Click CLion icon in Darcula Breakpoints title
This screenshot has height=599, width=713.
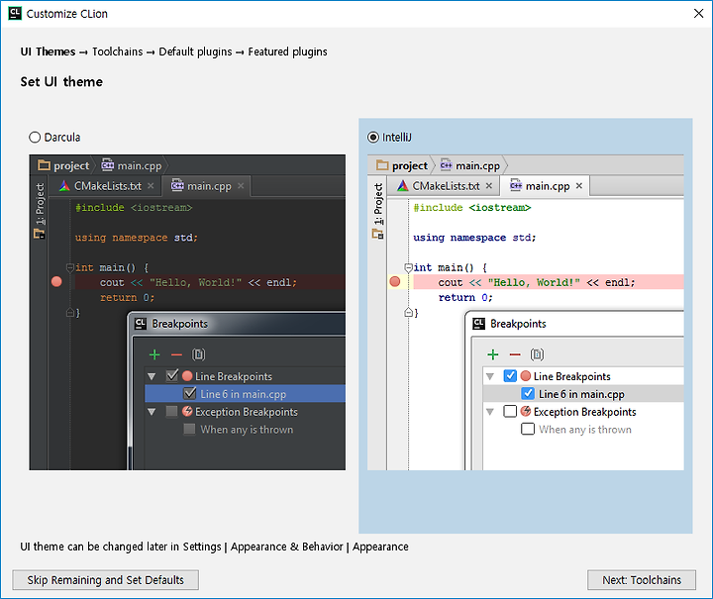[140, 324]
